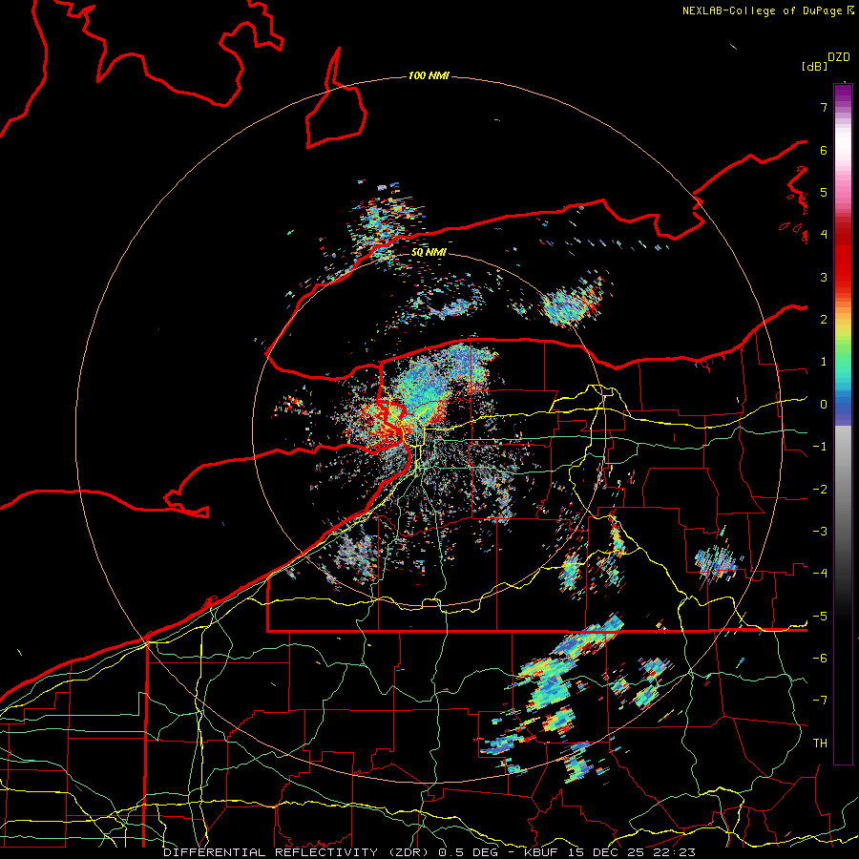The image size is (859, 859).
Task: Click the -6 value on the color scale
Action: (820, 658)
